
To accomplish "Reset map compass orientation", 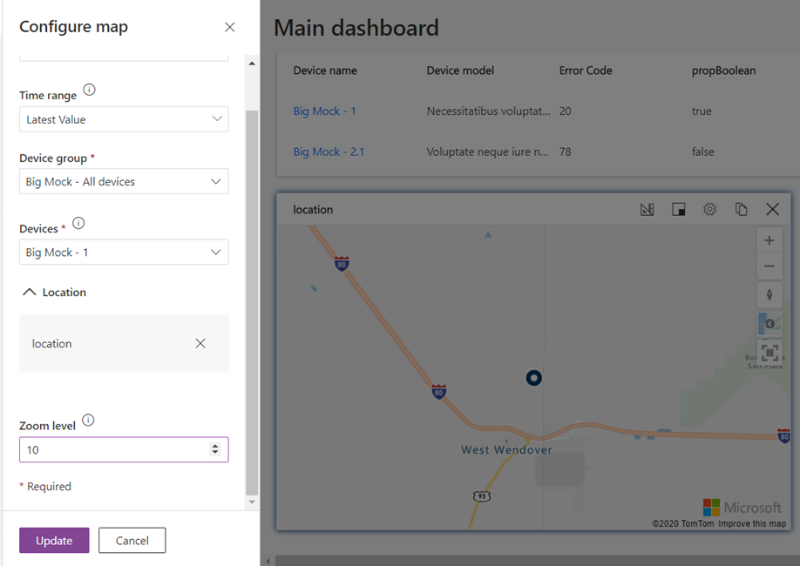I will tap(769, 294).
